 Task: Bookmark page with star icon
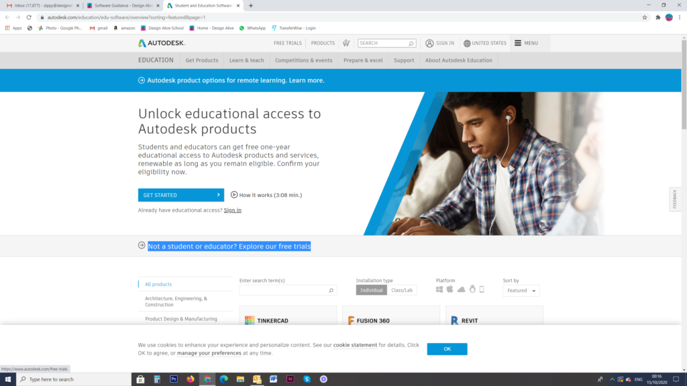pos(645,17)
